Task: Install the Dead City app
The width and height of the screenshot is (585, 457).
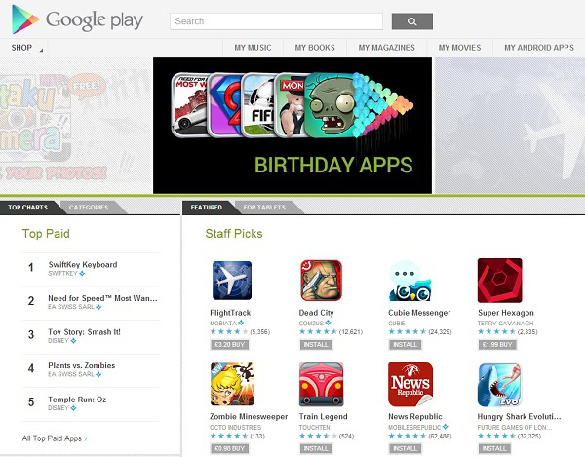Action: [x=316, y=344]
